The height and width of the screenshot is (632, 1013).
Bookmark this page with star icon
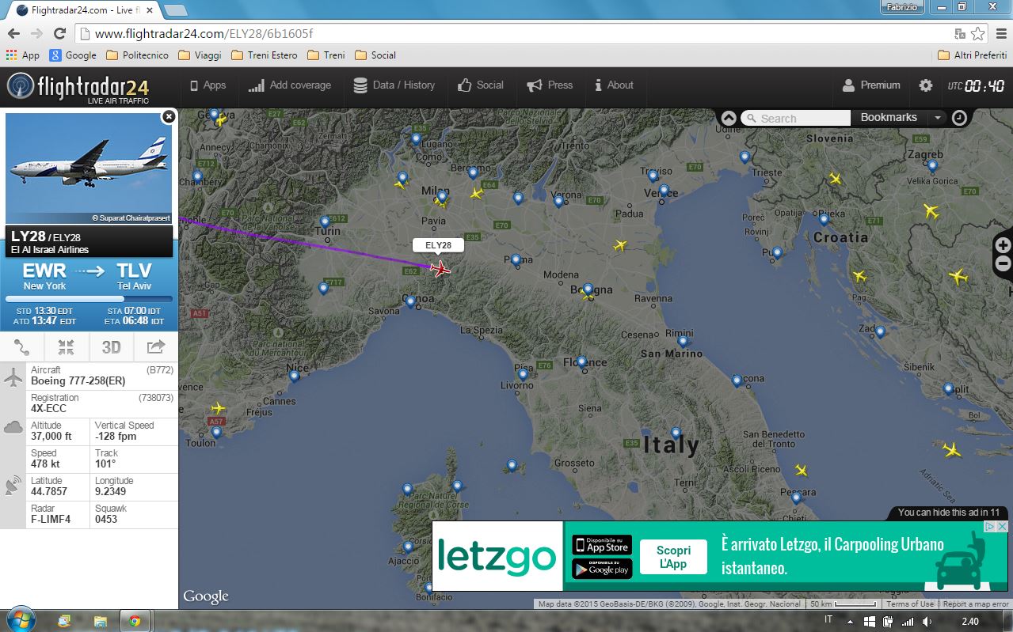point(978,33)
